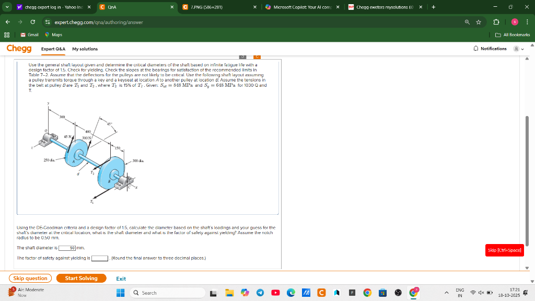The height and width of the screenshot is (301, 535).
Task: Expand the Chegg account dropdown
Action: coord(519,49)
